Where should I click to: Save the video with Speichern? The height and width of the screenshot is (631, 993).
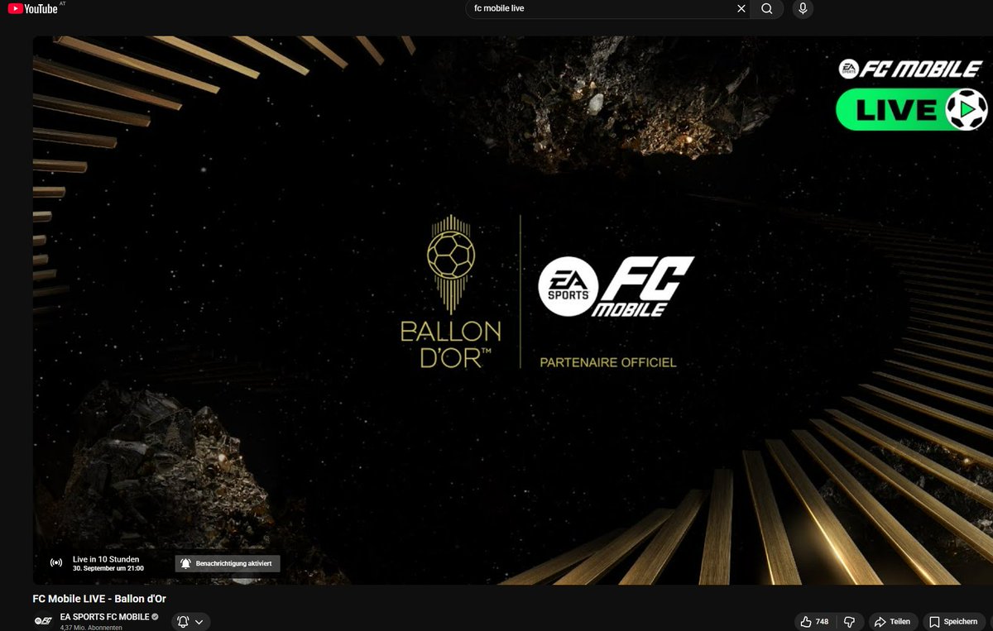click(x=954, y=622)
